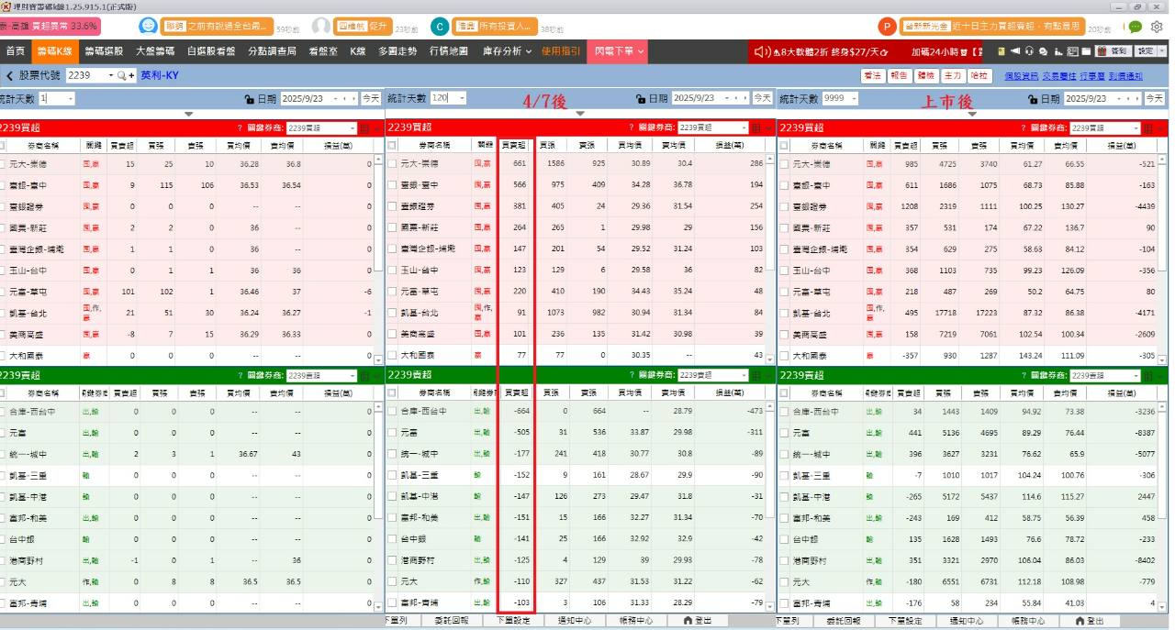Open the 分點調查局 tab

coord(272,51)
